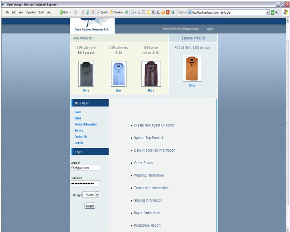Click the browser Back button
Viewport: 290px width, 232px height.
(x=63, y=12)
